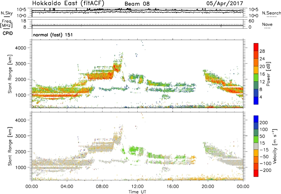Click the "CPID" row label
Viewport: 281px width, 194px height.
point(8,33)
